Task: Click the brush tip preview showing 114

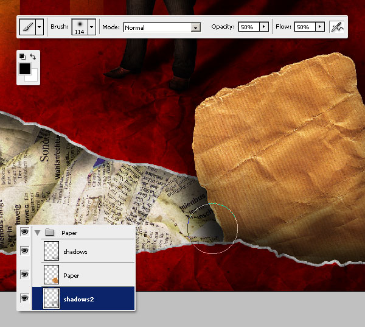Action: coord(80,27)
